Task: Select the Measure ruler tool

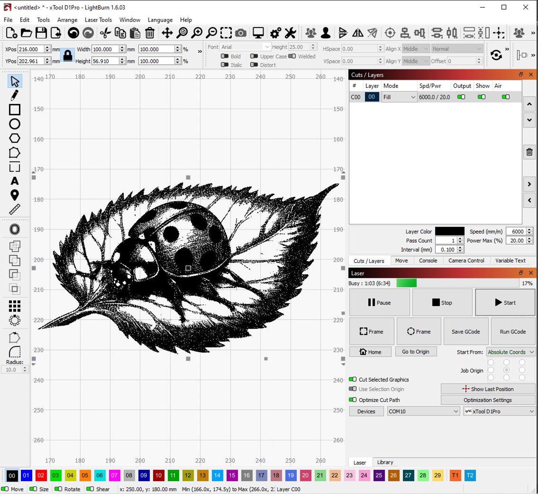Action: pyautogui.click(x=14, y=209)
